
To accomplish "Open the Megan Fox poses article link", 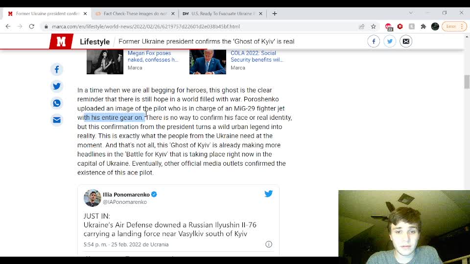I will click(x=153, y=56).
